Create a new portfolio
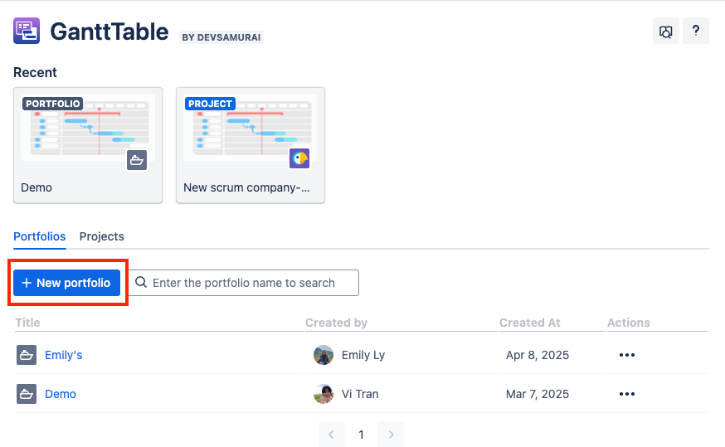 click(66, 283)
